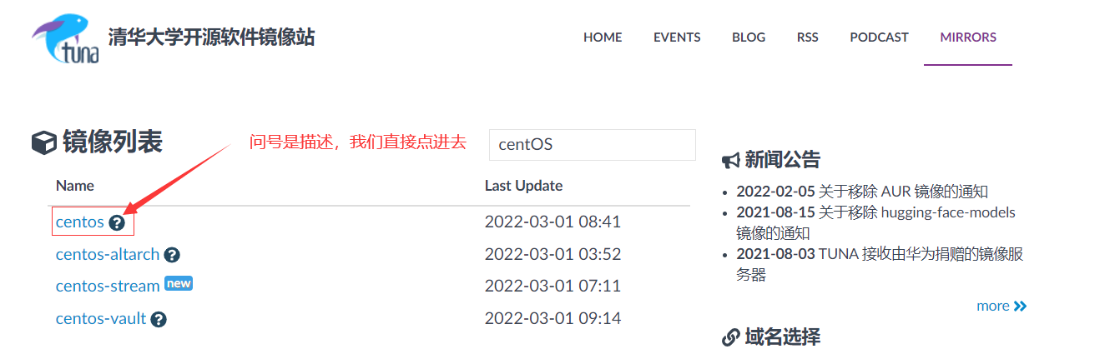Click the news megaphone icon

tap(730, 160)
